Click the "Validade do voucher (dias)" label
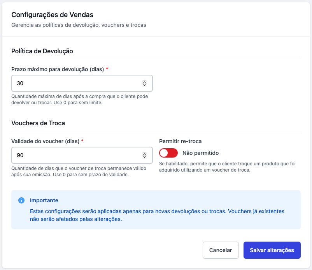 (x=46, y=141)
